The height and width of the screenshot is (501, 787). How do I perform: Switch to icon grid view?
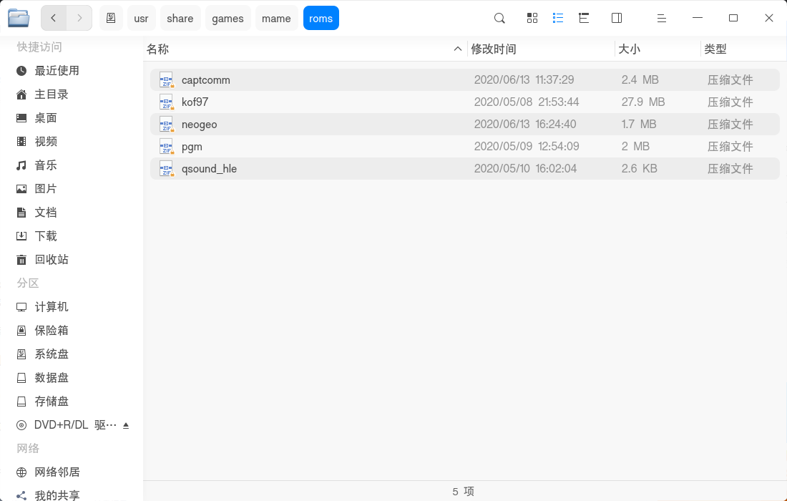tap(532, 18)
